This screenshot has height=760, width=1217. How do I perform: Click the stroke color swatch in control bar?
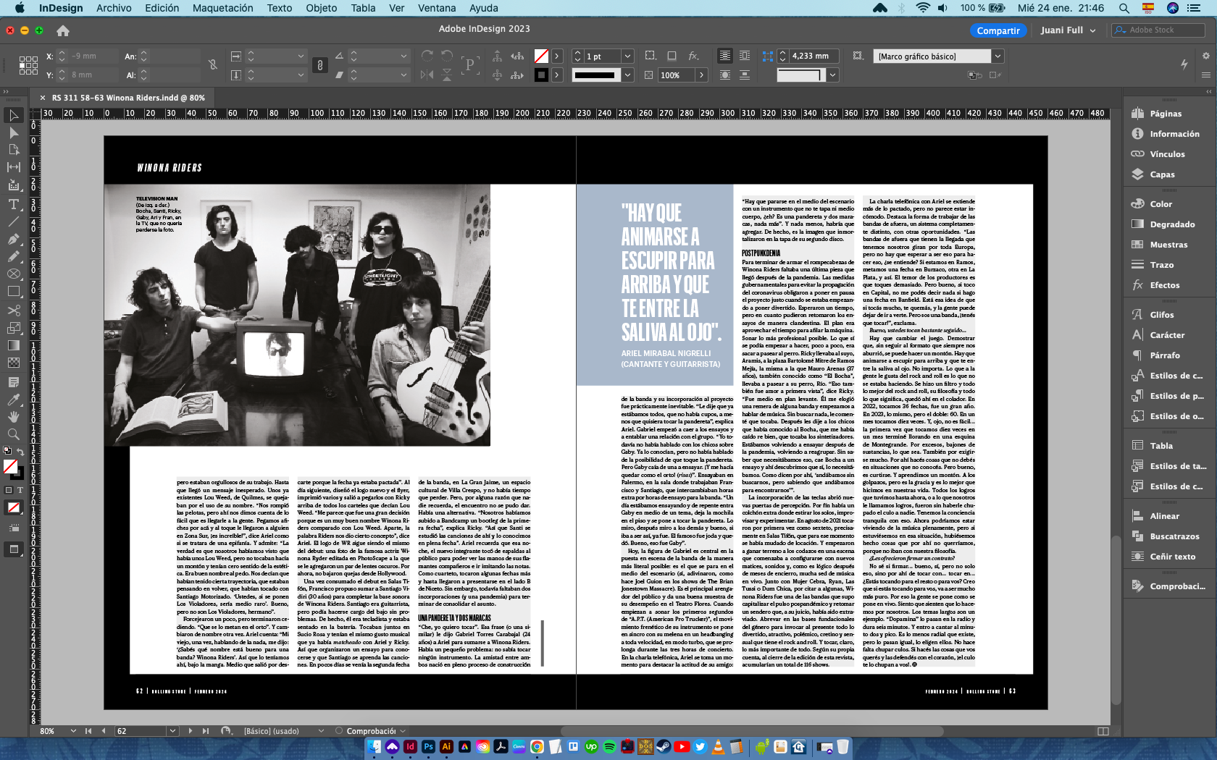tap(541, 75)
